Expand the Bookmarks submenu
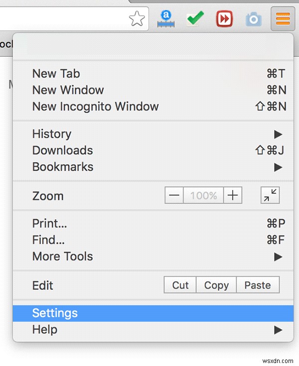Screen dimensions: 299x366 pos(153,167)
